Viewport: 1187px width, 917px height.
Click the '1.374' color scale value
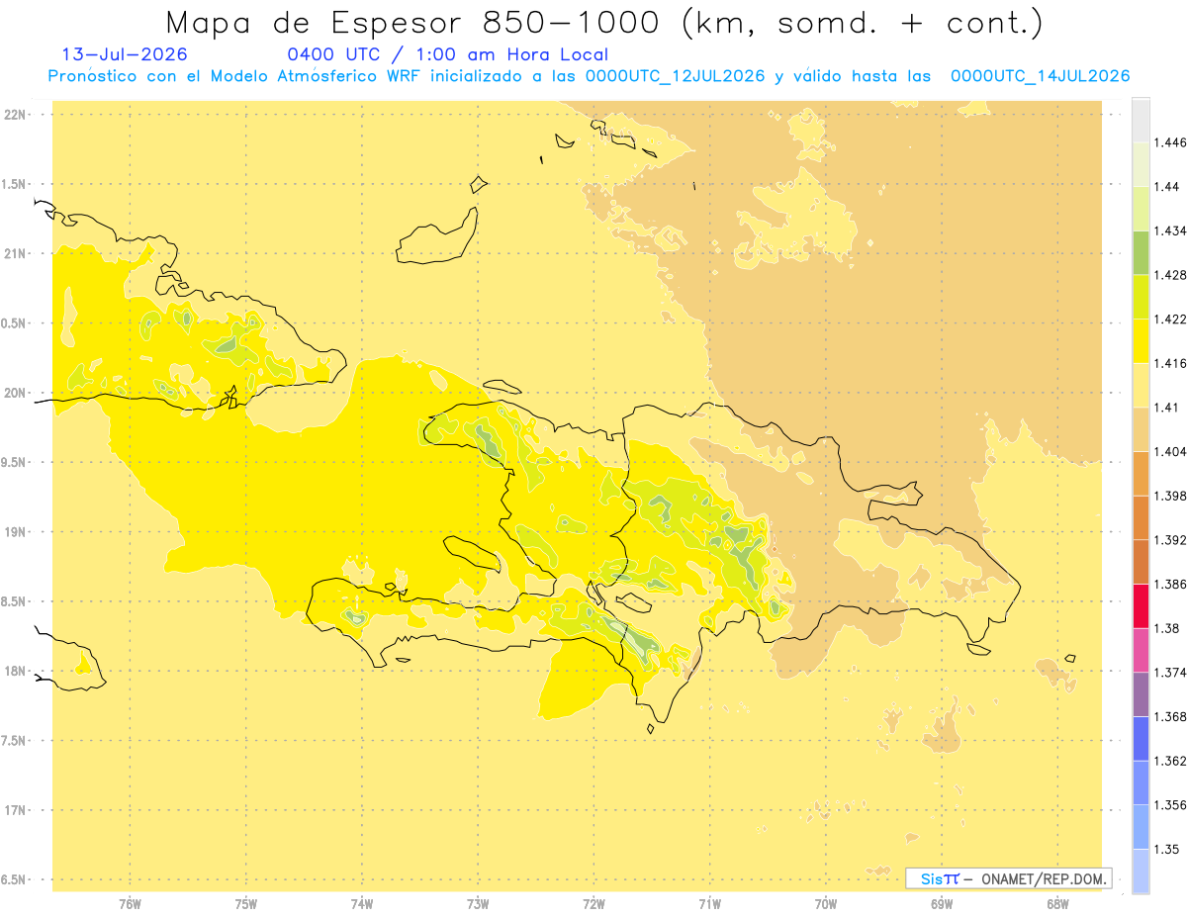pos(1171,673)
